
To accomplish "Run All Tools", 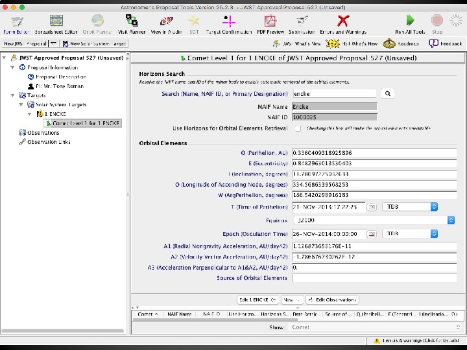I will (x=410, y=25).
